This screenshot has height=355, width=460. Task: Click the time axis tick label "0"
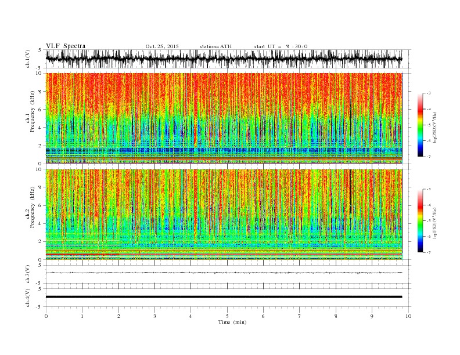pos(46,316)
